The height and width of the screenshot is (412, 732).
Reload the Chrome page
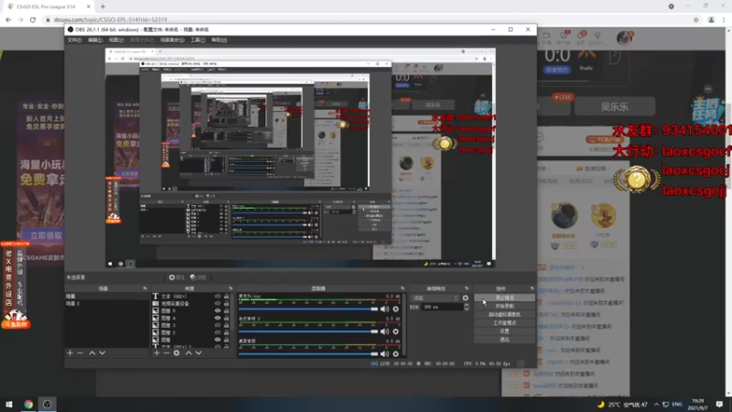[33, 19]
